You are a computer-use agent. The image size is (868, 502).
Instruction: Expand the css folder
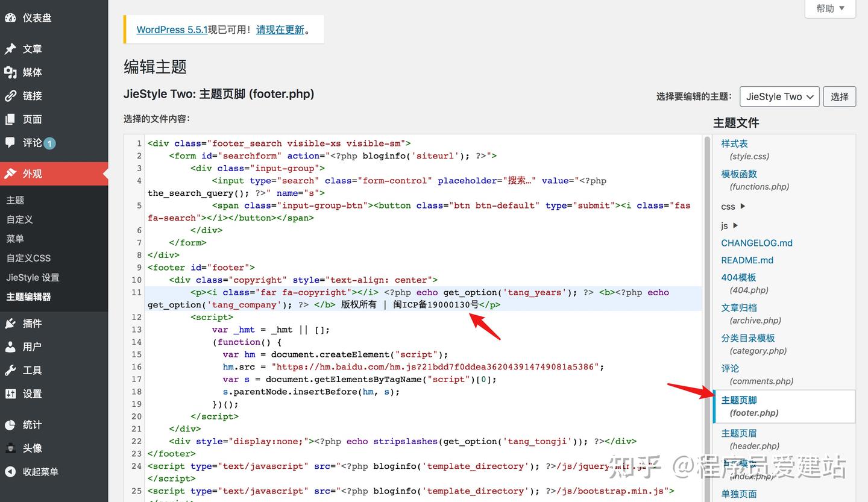click(x=733, y=206)
